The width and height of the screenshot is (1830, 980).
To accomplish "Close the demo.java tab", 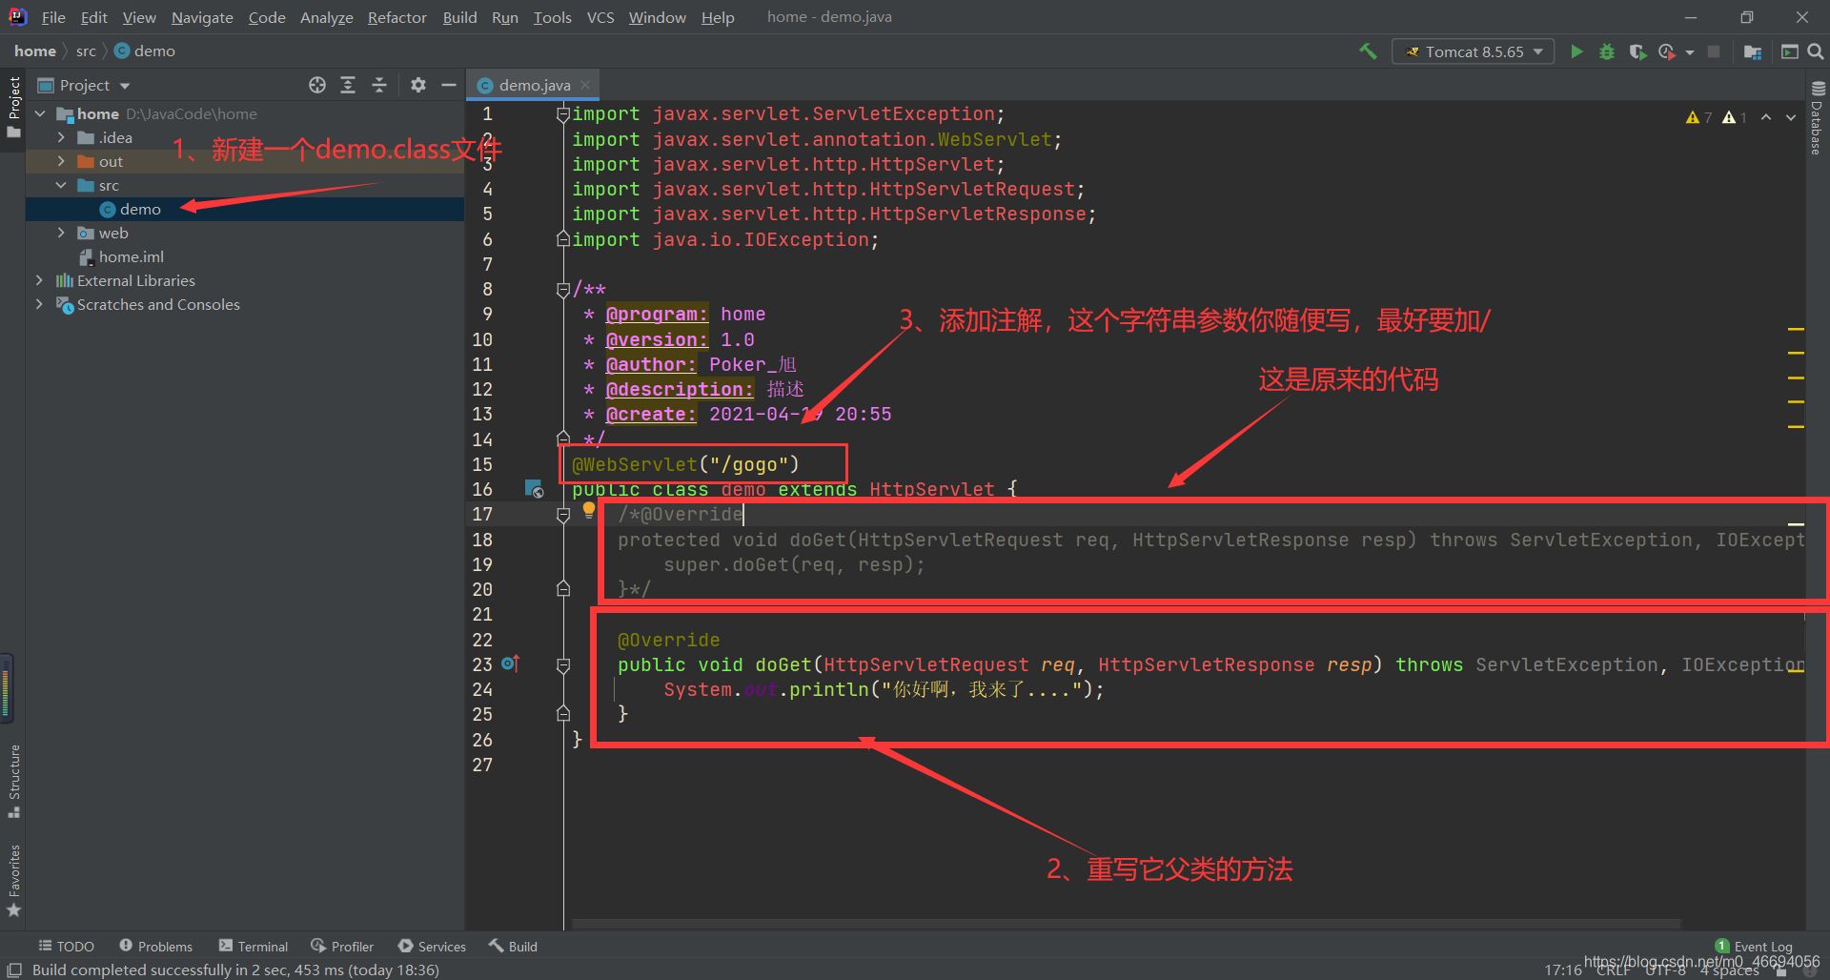I will pyautogui.click(x=585, y=85).
